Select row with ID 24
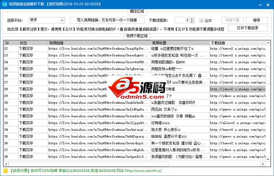 coord(134,62)
